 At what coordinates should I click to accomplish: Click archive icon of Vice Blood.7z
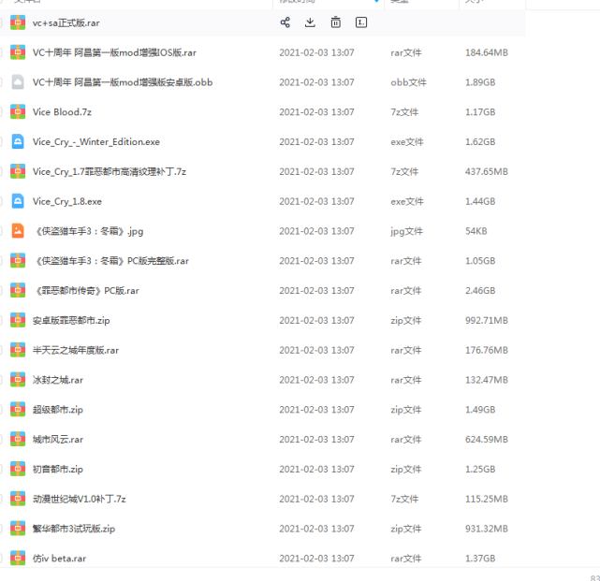[x=18, y=112]
